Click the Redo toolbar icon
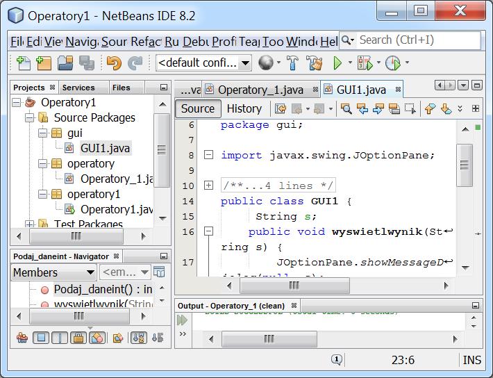493x378 pixels. point(135,63)
